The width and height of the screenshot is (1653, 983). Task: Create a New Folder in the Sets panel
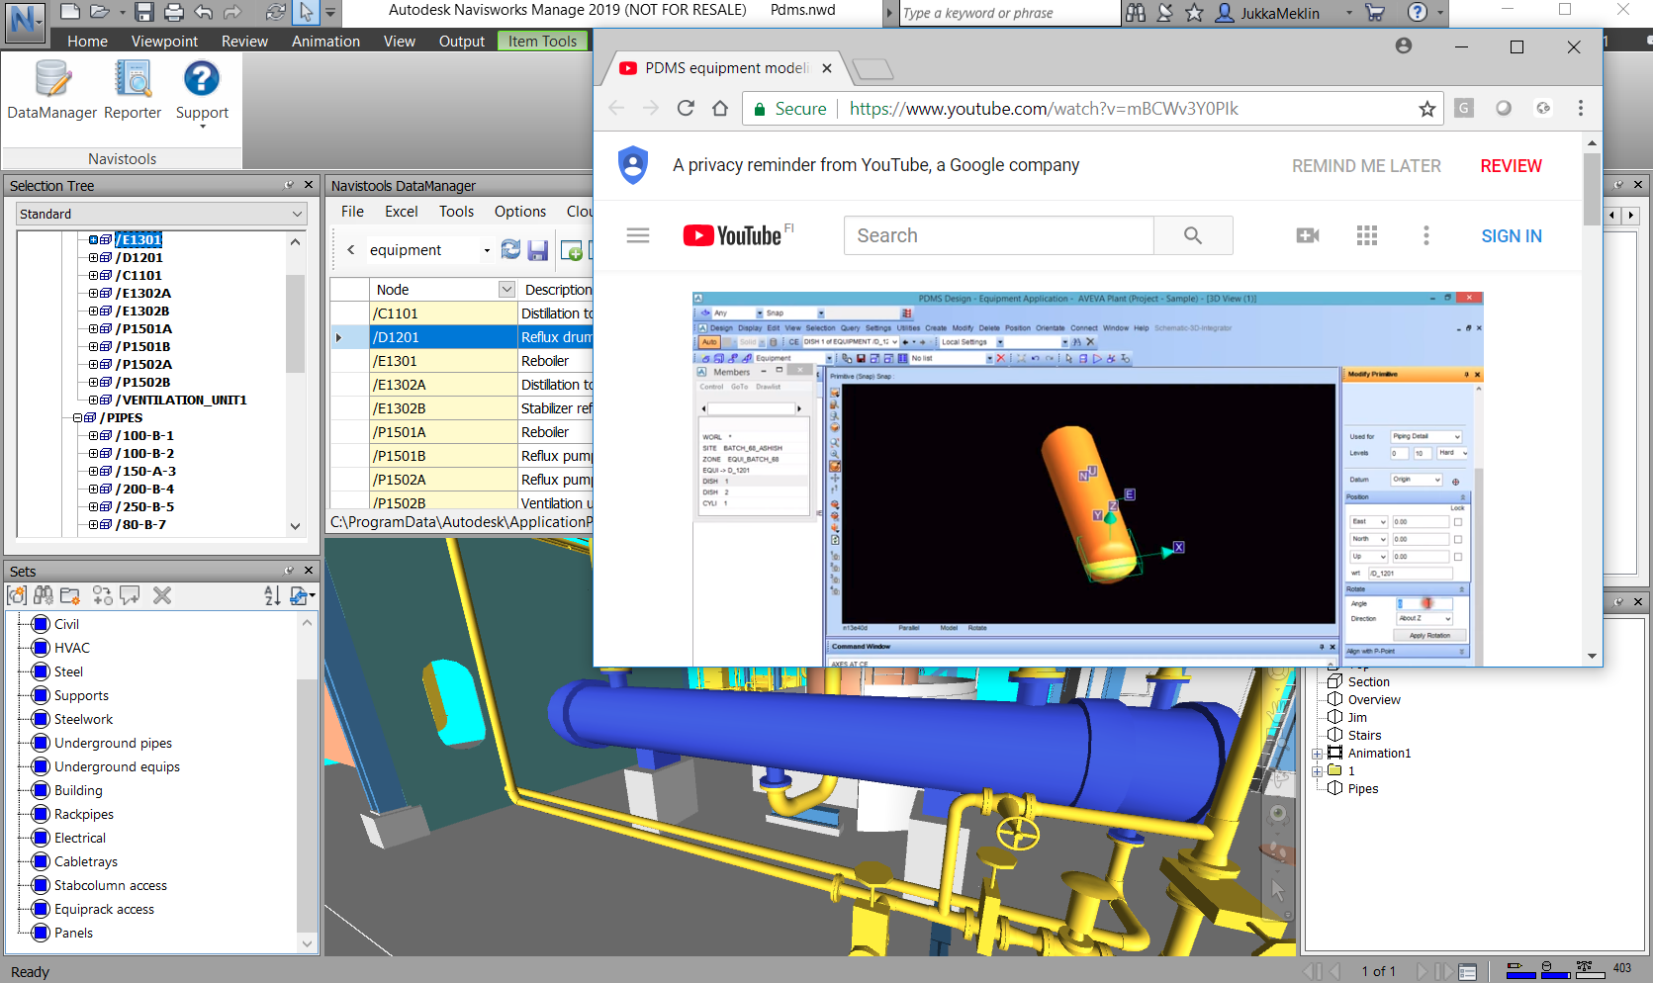(x=70, y=595)
